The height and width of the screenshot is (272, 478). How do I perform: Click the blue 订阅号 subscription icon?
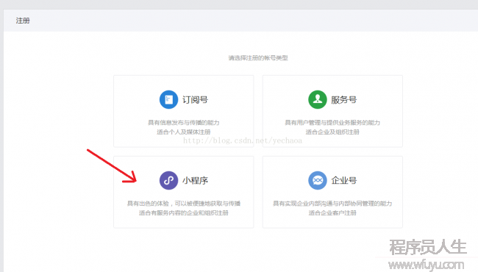[x=168, y=99]
